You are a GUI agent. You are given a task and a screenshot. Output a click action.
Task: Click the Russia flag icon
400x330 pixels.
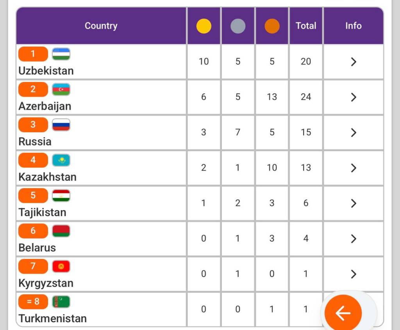[x=61, y=125]
